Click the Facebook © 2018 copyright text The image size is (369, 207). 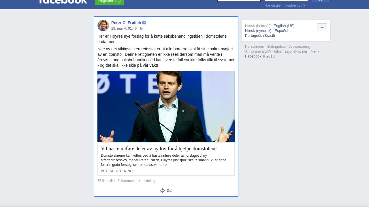click(260, 56)
